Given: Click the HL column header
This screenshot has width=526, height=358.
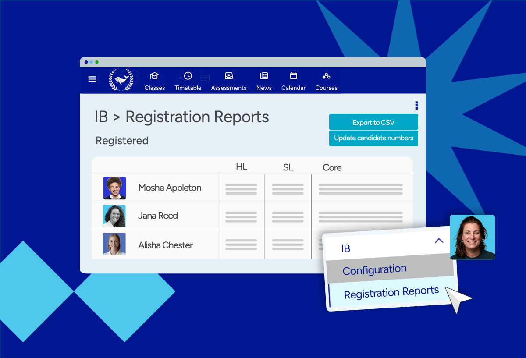Looking at the screenshot, I should pyautogui.click(x=242, y=167).
